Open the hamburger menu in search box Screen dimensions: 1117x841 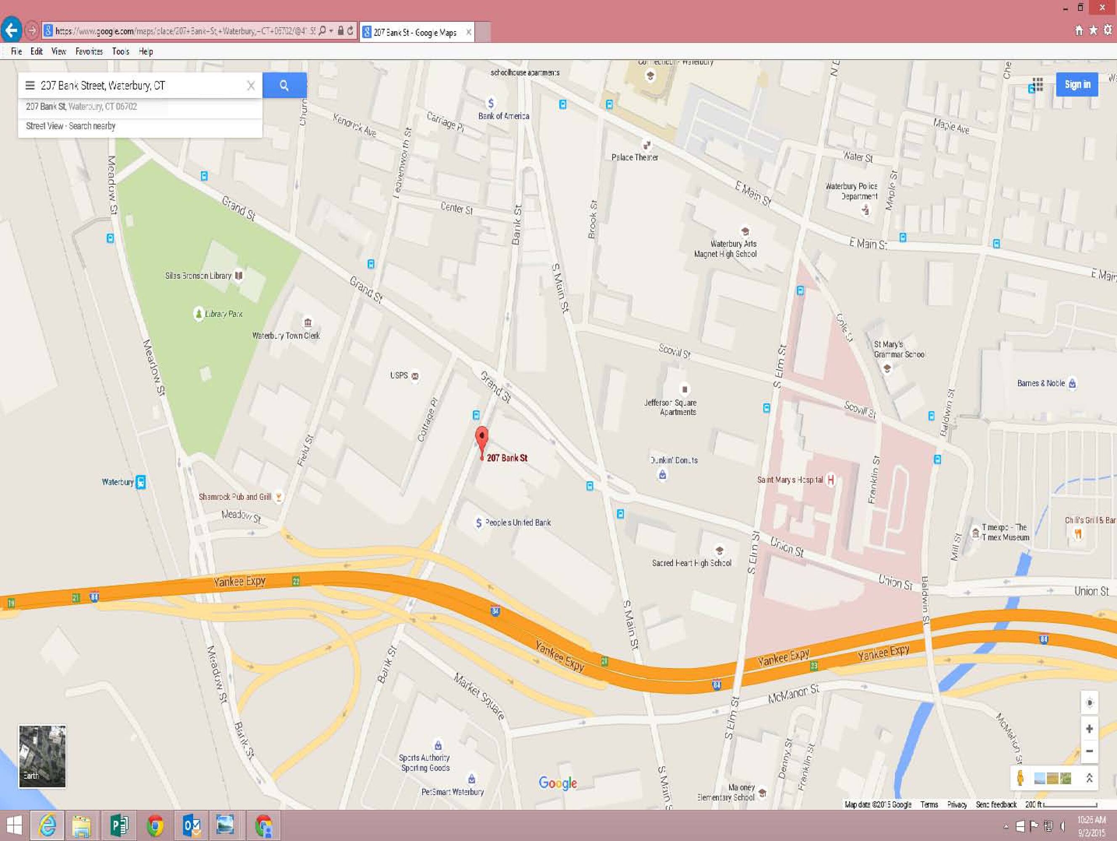30,85
